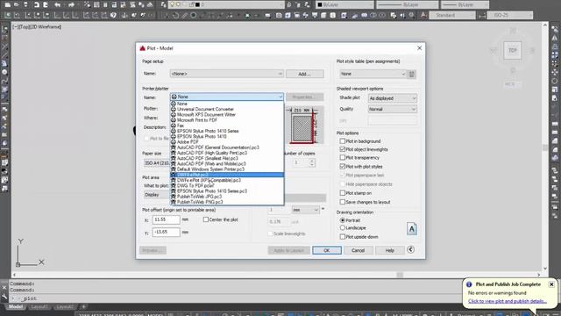Select Landscape drawing orientation
The width and height of the screenshot is (561, 316).
343,227
